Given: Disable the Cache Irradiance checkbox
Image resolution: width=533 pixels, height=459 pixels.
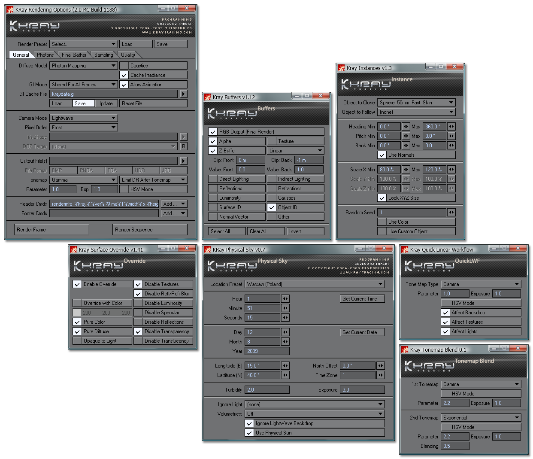Looking at the screenshot, I should (124, 75).
